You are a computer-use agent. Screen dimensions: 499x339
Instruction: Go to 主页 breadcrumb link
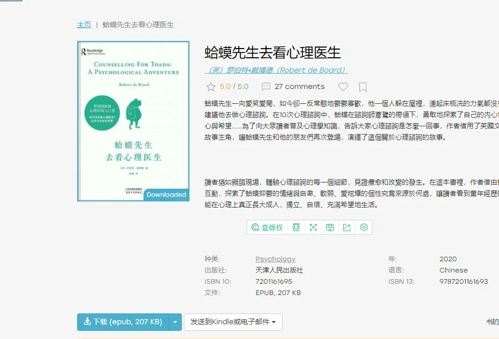pos(84,25)
